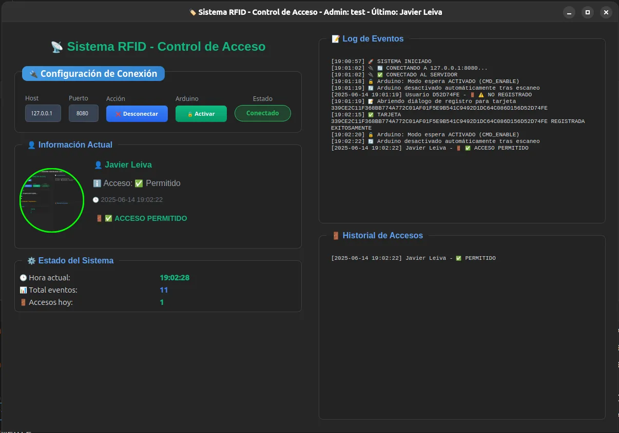Viewport: 619px width, 433px height.
Task: Click the Usuario D52D74FE NO REGISTRADO log entry
Action: point(431,95)
